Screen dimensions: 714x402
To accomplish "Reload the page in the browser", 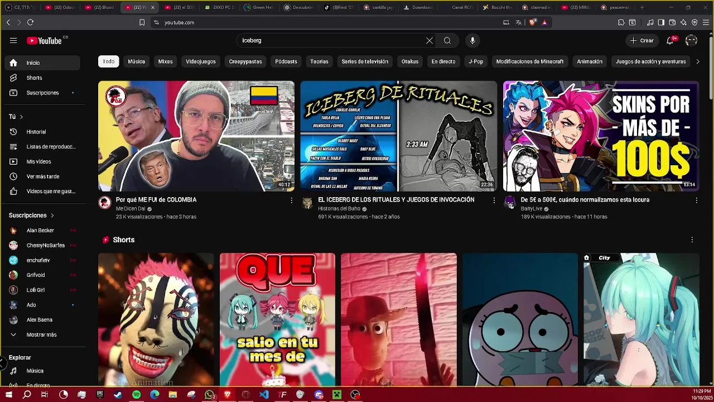I will pos(30,22).
